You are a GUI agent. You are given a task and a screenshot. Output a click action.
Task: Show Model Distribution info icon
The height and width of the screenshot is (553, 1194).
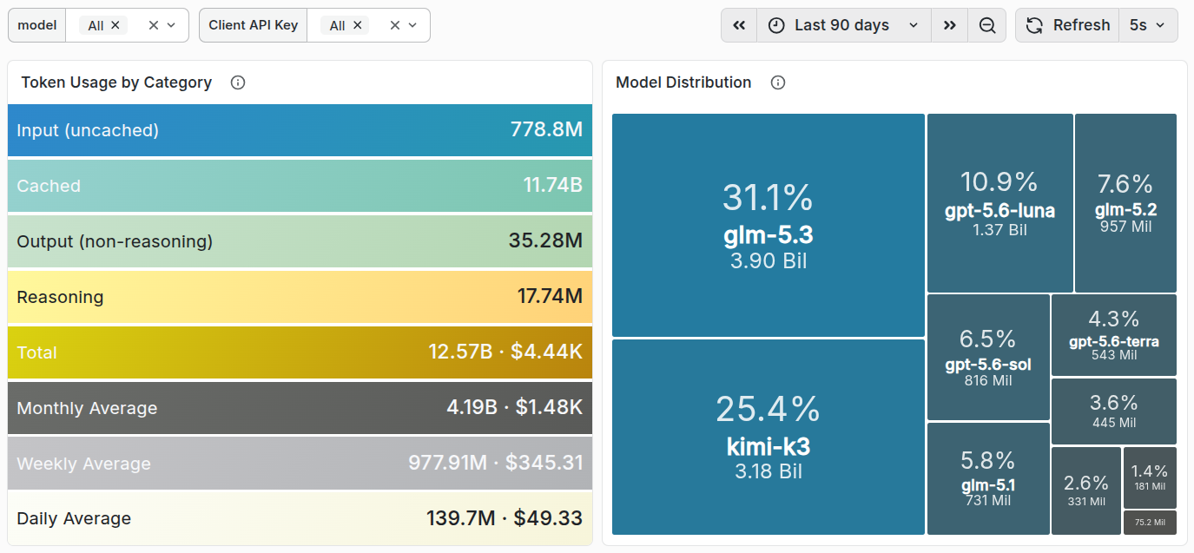coord(778,82)
